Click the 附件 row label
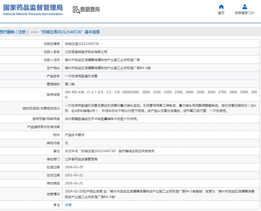Screen dimensions: 261x211 57,135
